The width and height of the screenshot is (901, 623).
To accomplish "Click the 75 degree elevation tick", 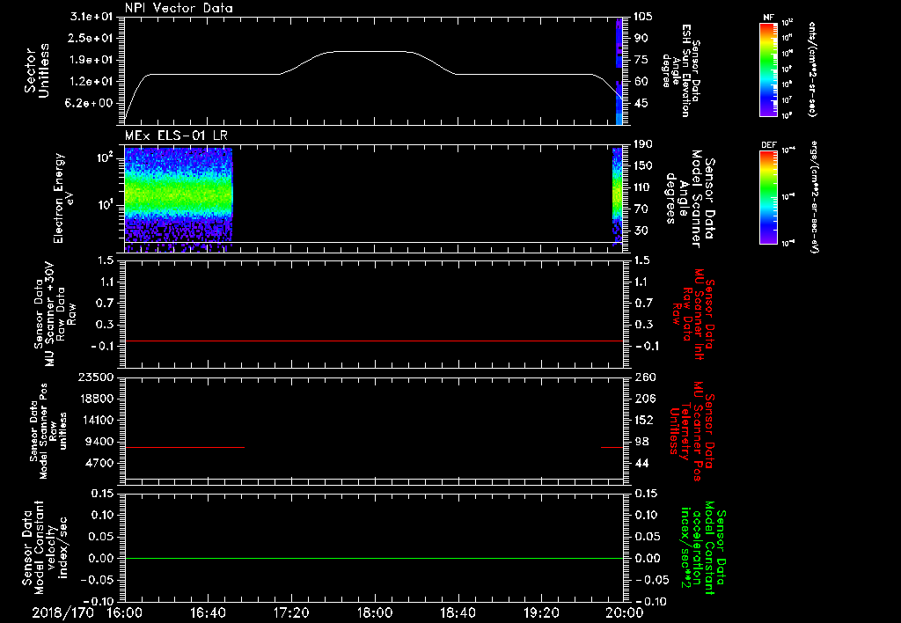I will 641,60.
